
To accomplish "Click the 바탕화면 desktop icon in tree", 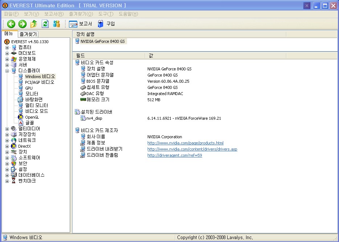I will coord(21,100).
